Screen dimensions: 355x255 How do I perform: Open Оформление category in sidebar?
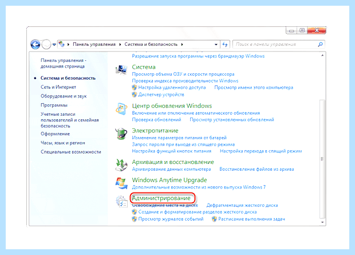(x=55, y=134)
